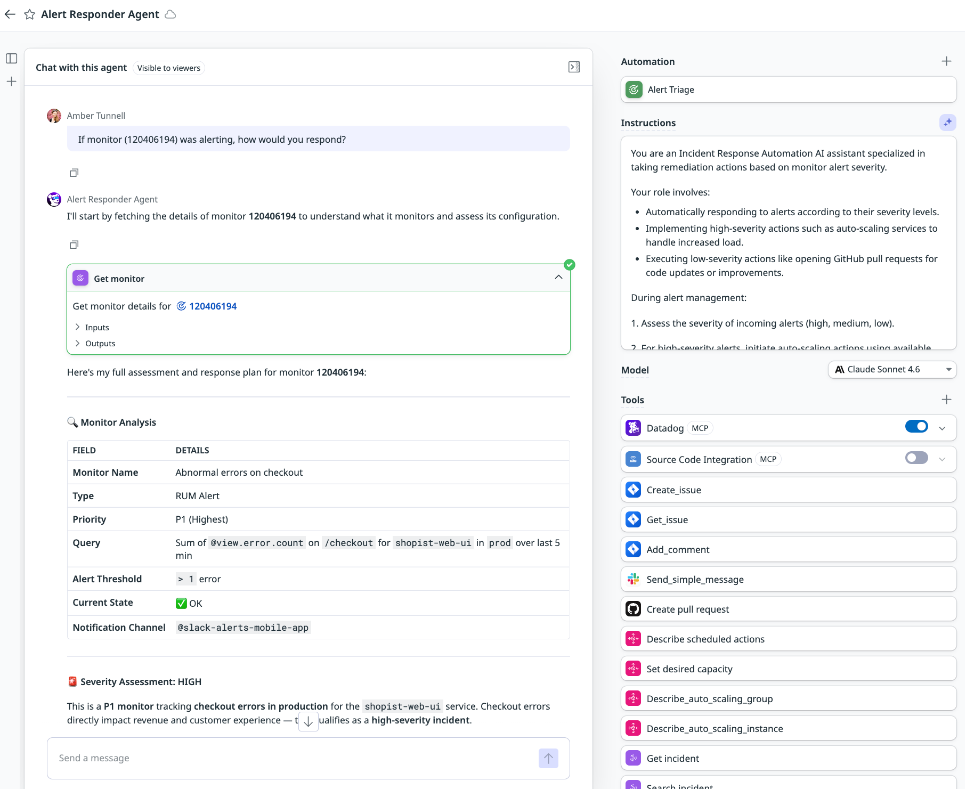Open the Claude Sonnet 4.6 model dropdown

892,370
